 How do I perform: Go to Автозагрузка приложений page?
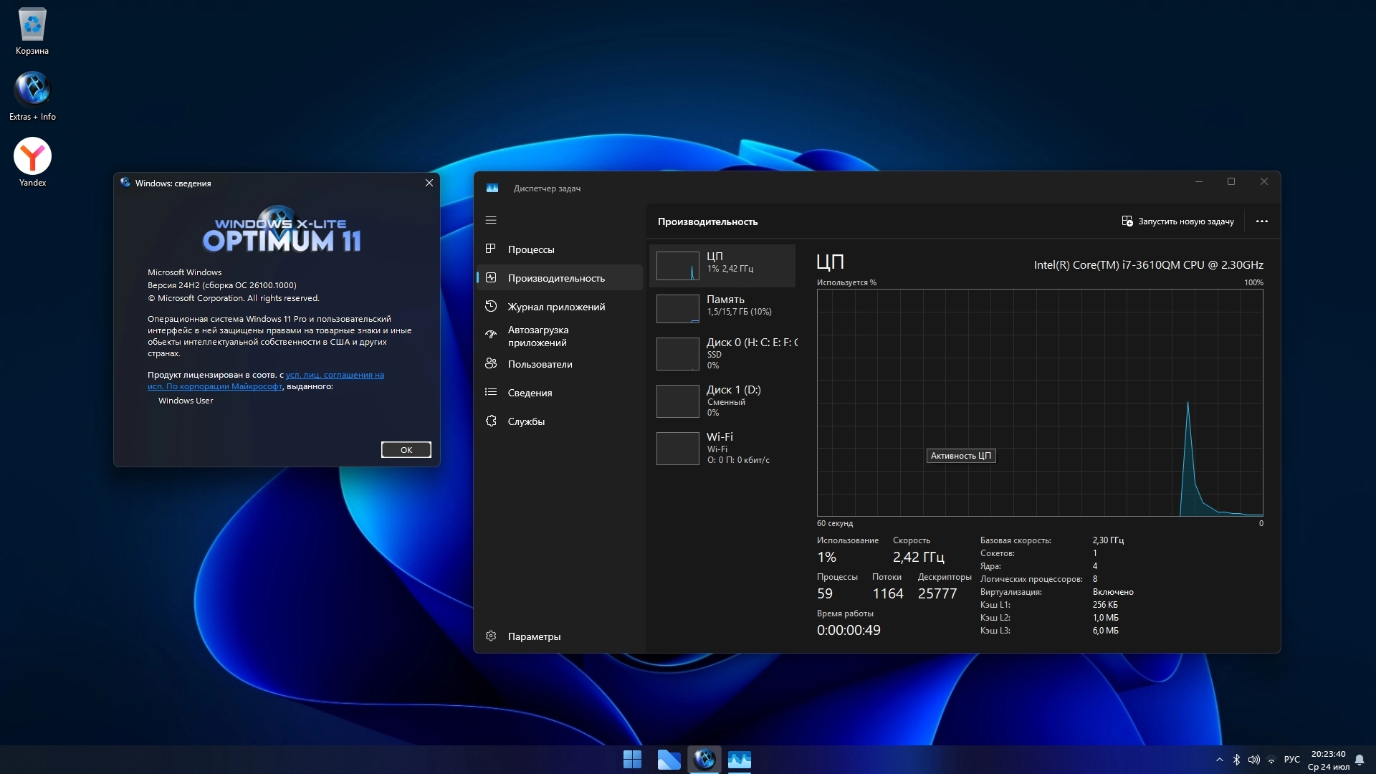click(x=537, y=336)
